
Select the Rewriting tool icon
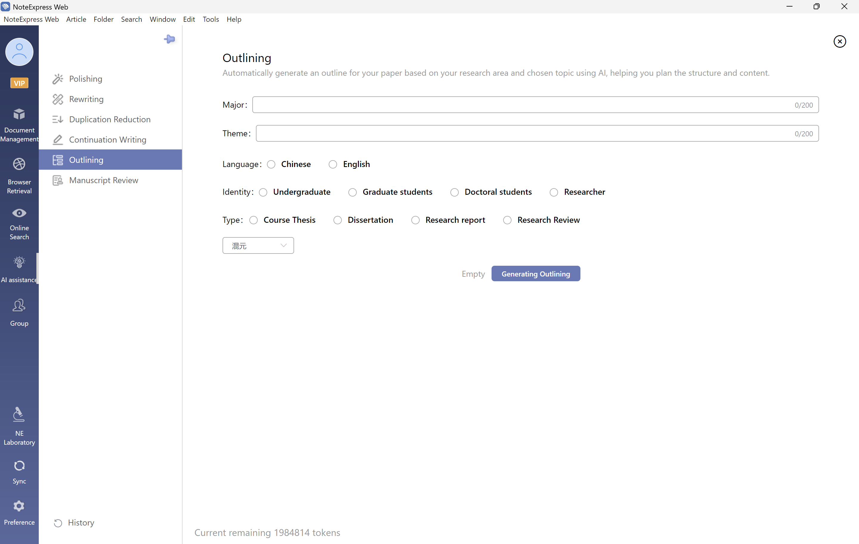pos(58,99)
